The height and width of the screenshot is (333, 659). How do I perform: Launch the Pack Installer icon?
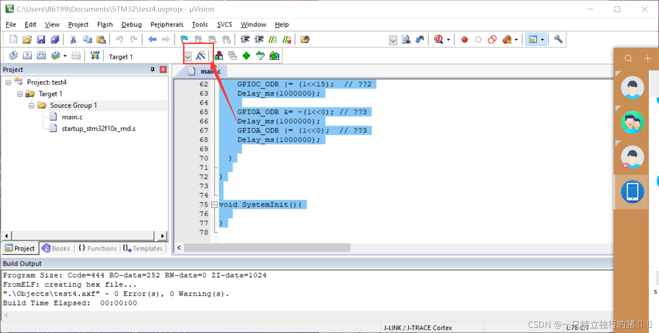[x=274, y=56]
